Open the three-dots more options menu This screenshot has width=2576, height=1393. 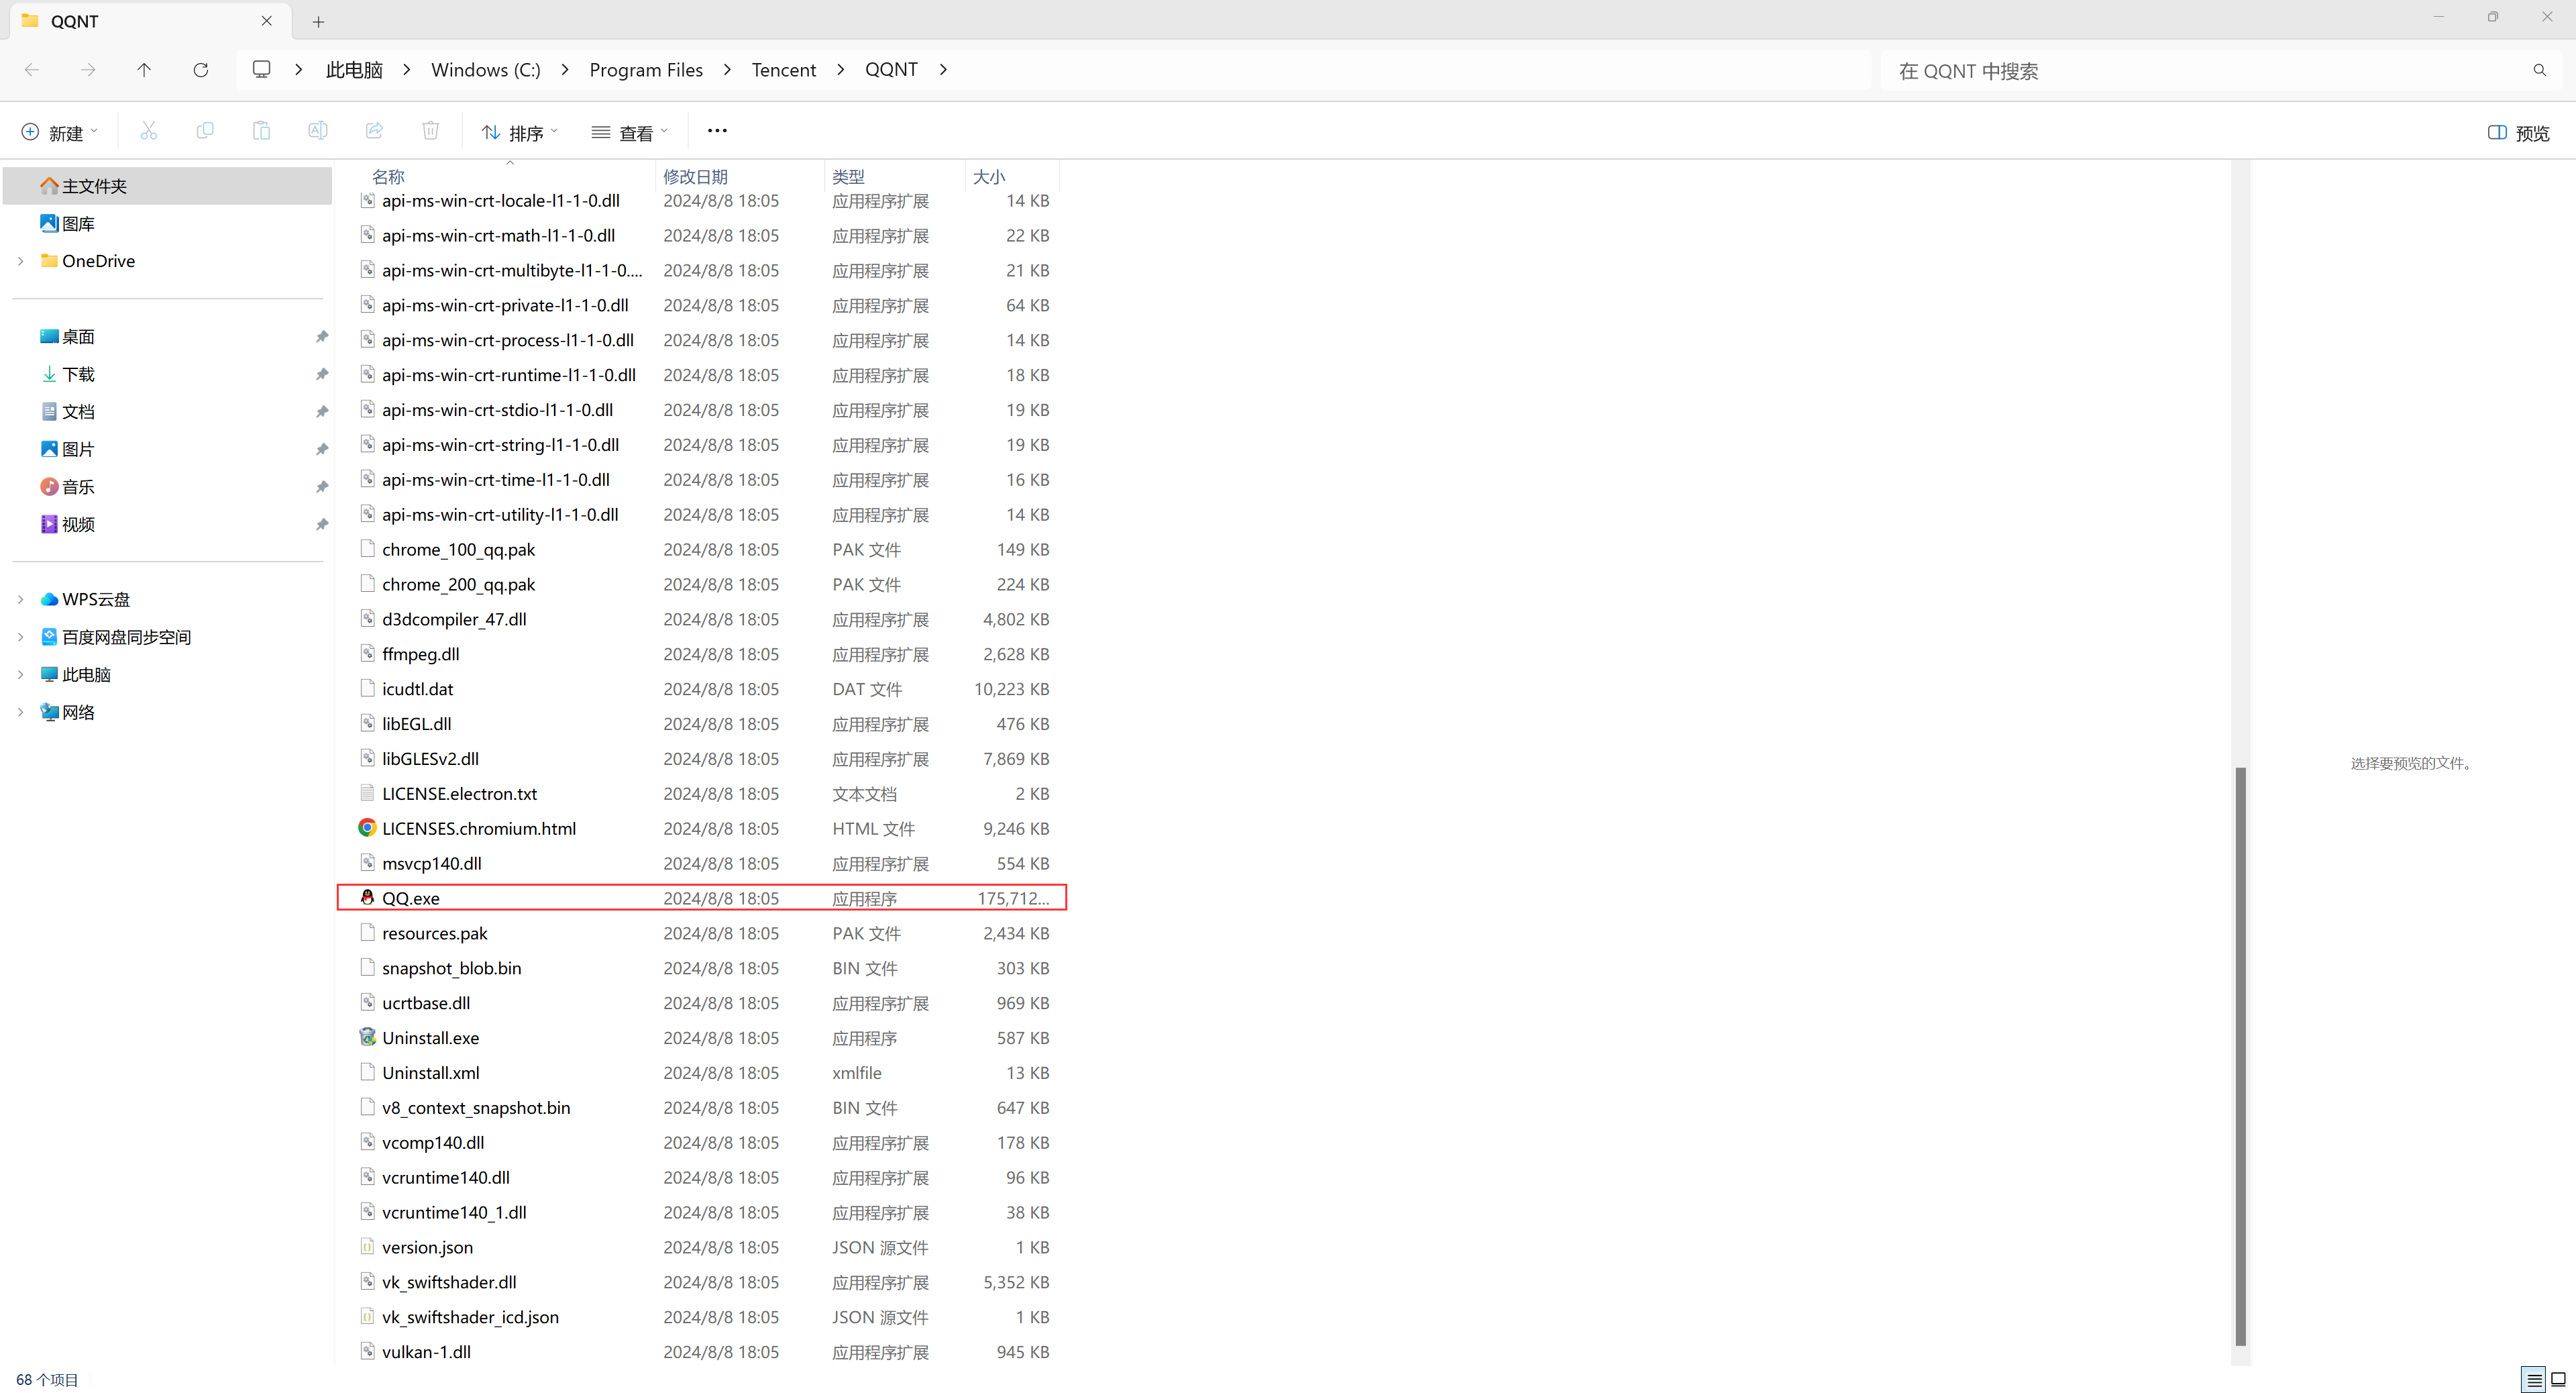[717, 131]
